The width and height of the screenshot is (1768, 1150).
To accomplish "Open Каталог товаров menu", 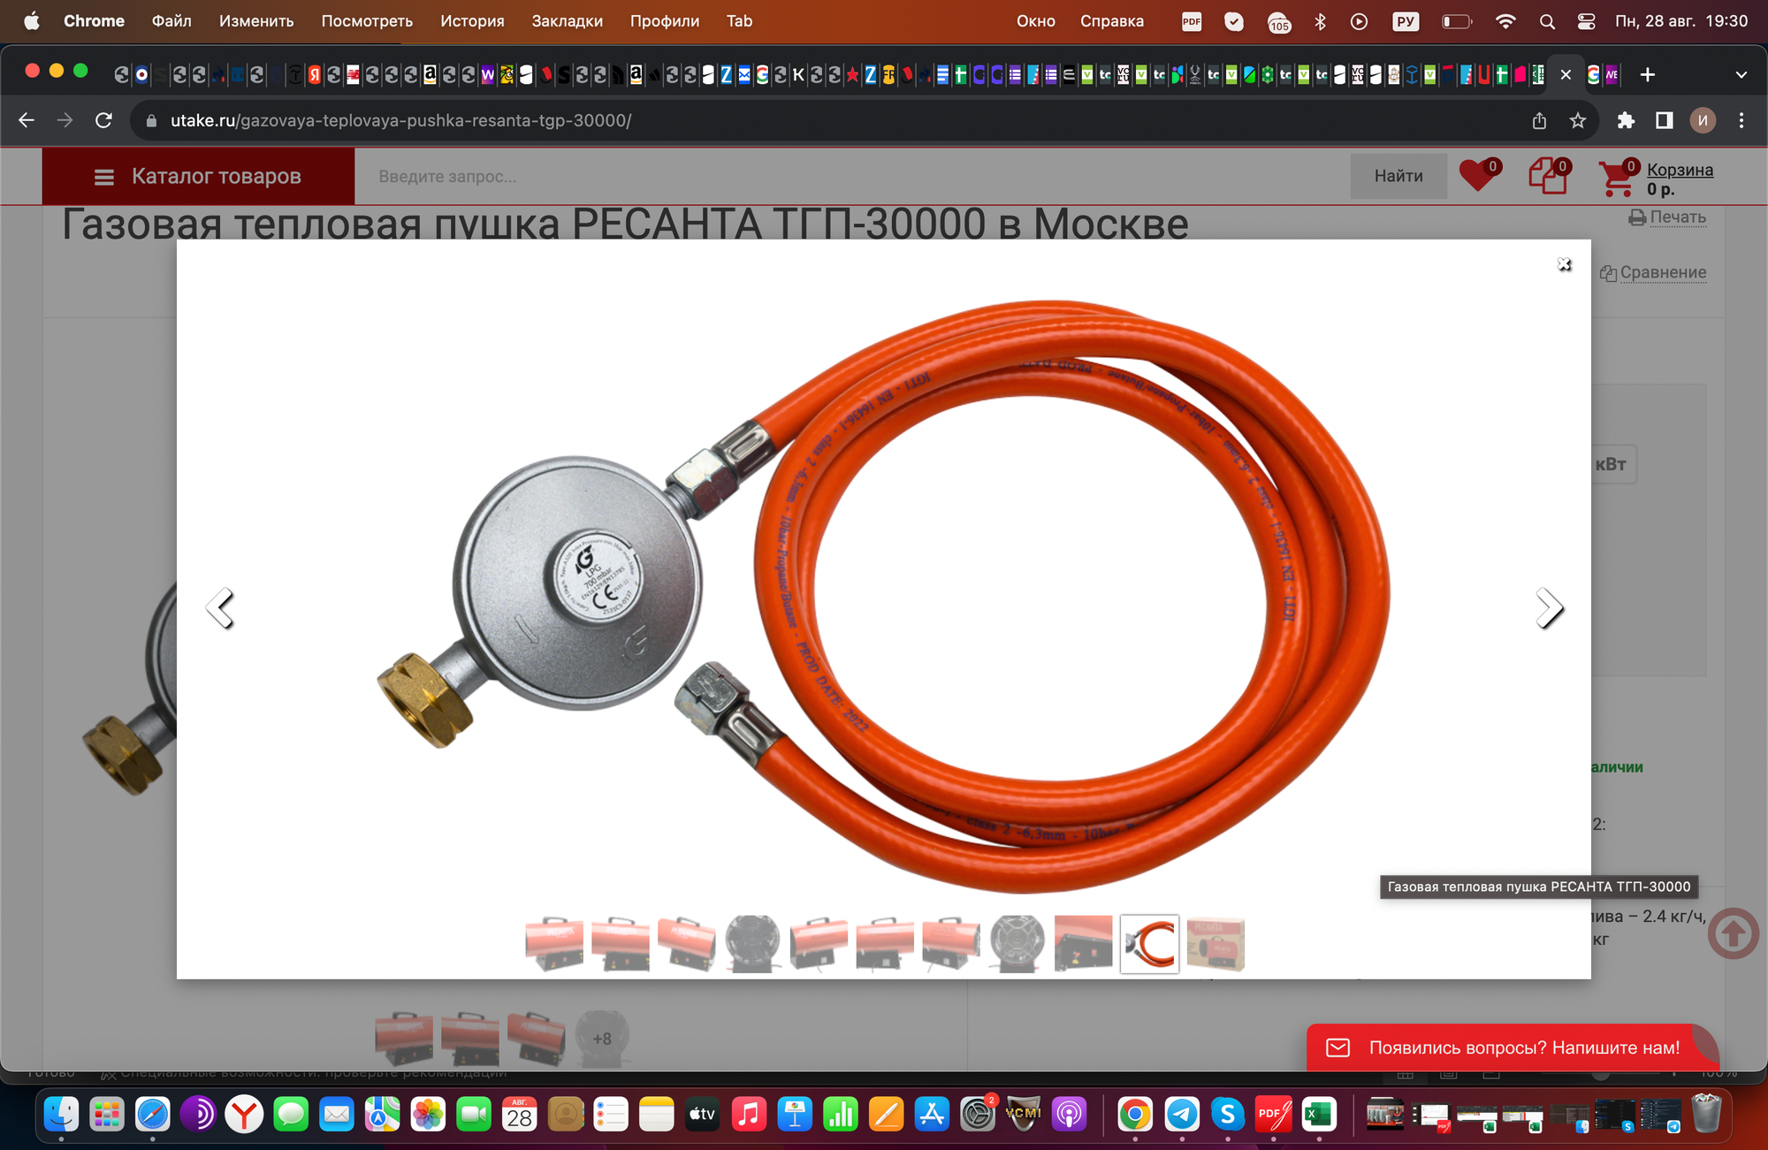I will pos(198,176).
